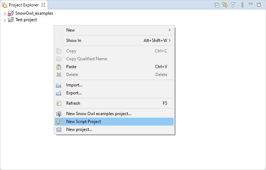Image resolution: width=266 pixels, height=170 pixels.
Task: Close the Project Explorer tab
Action: point(43,5)
